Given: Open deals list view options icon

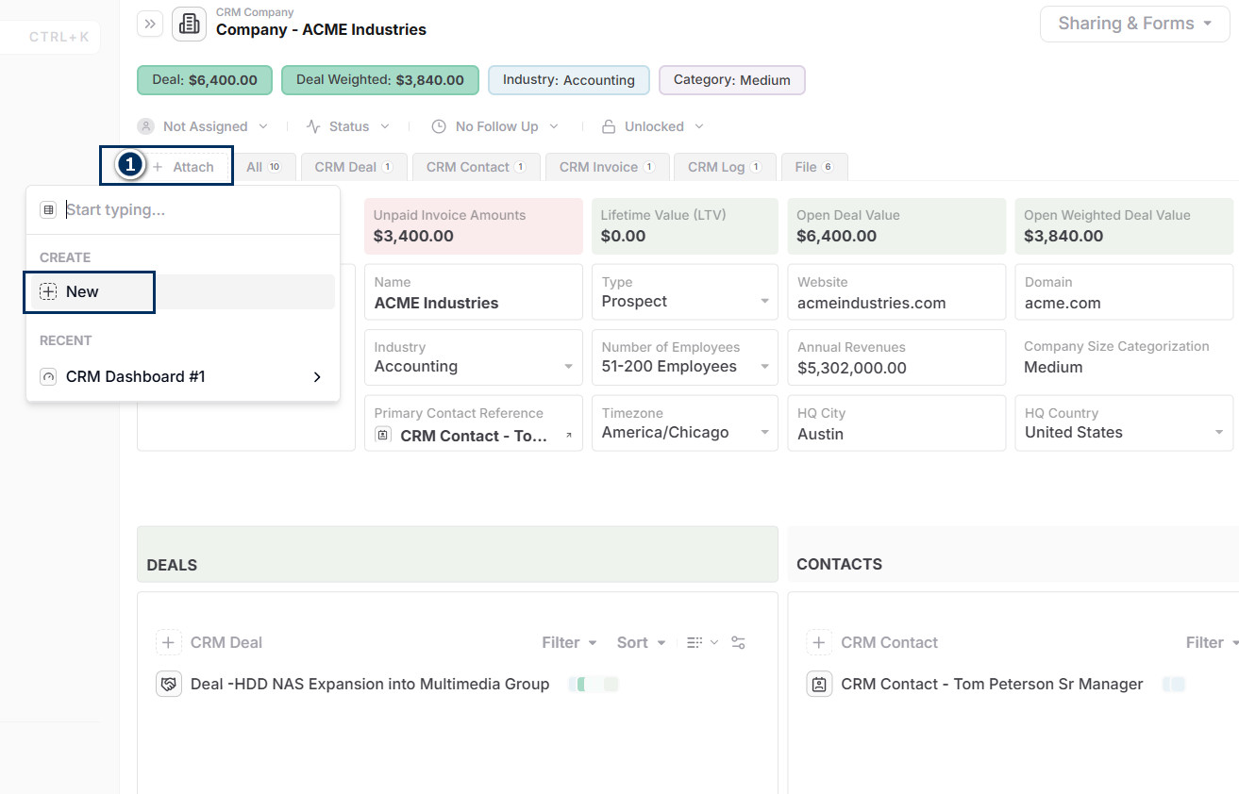Looking at the screenshot, I should [702, 642].
